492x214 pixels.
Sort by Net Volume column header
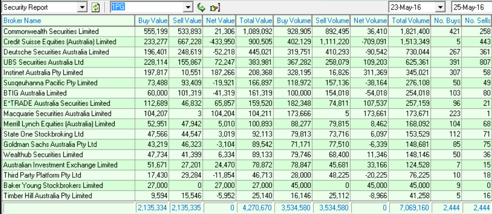click(370, 21)
